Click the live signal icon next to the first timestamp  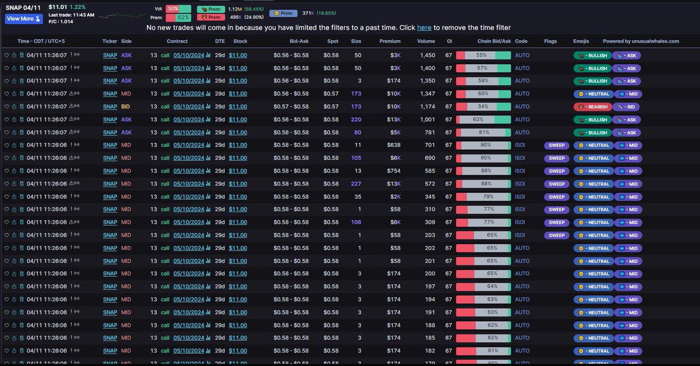(76, 54)
